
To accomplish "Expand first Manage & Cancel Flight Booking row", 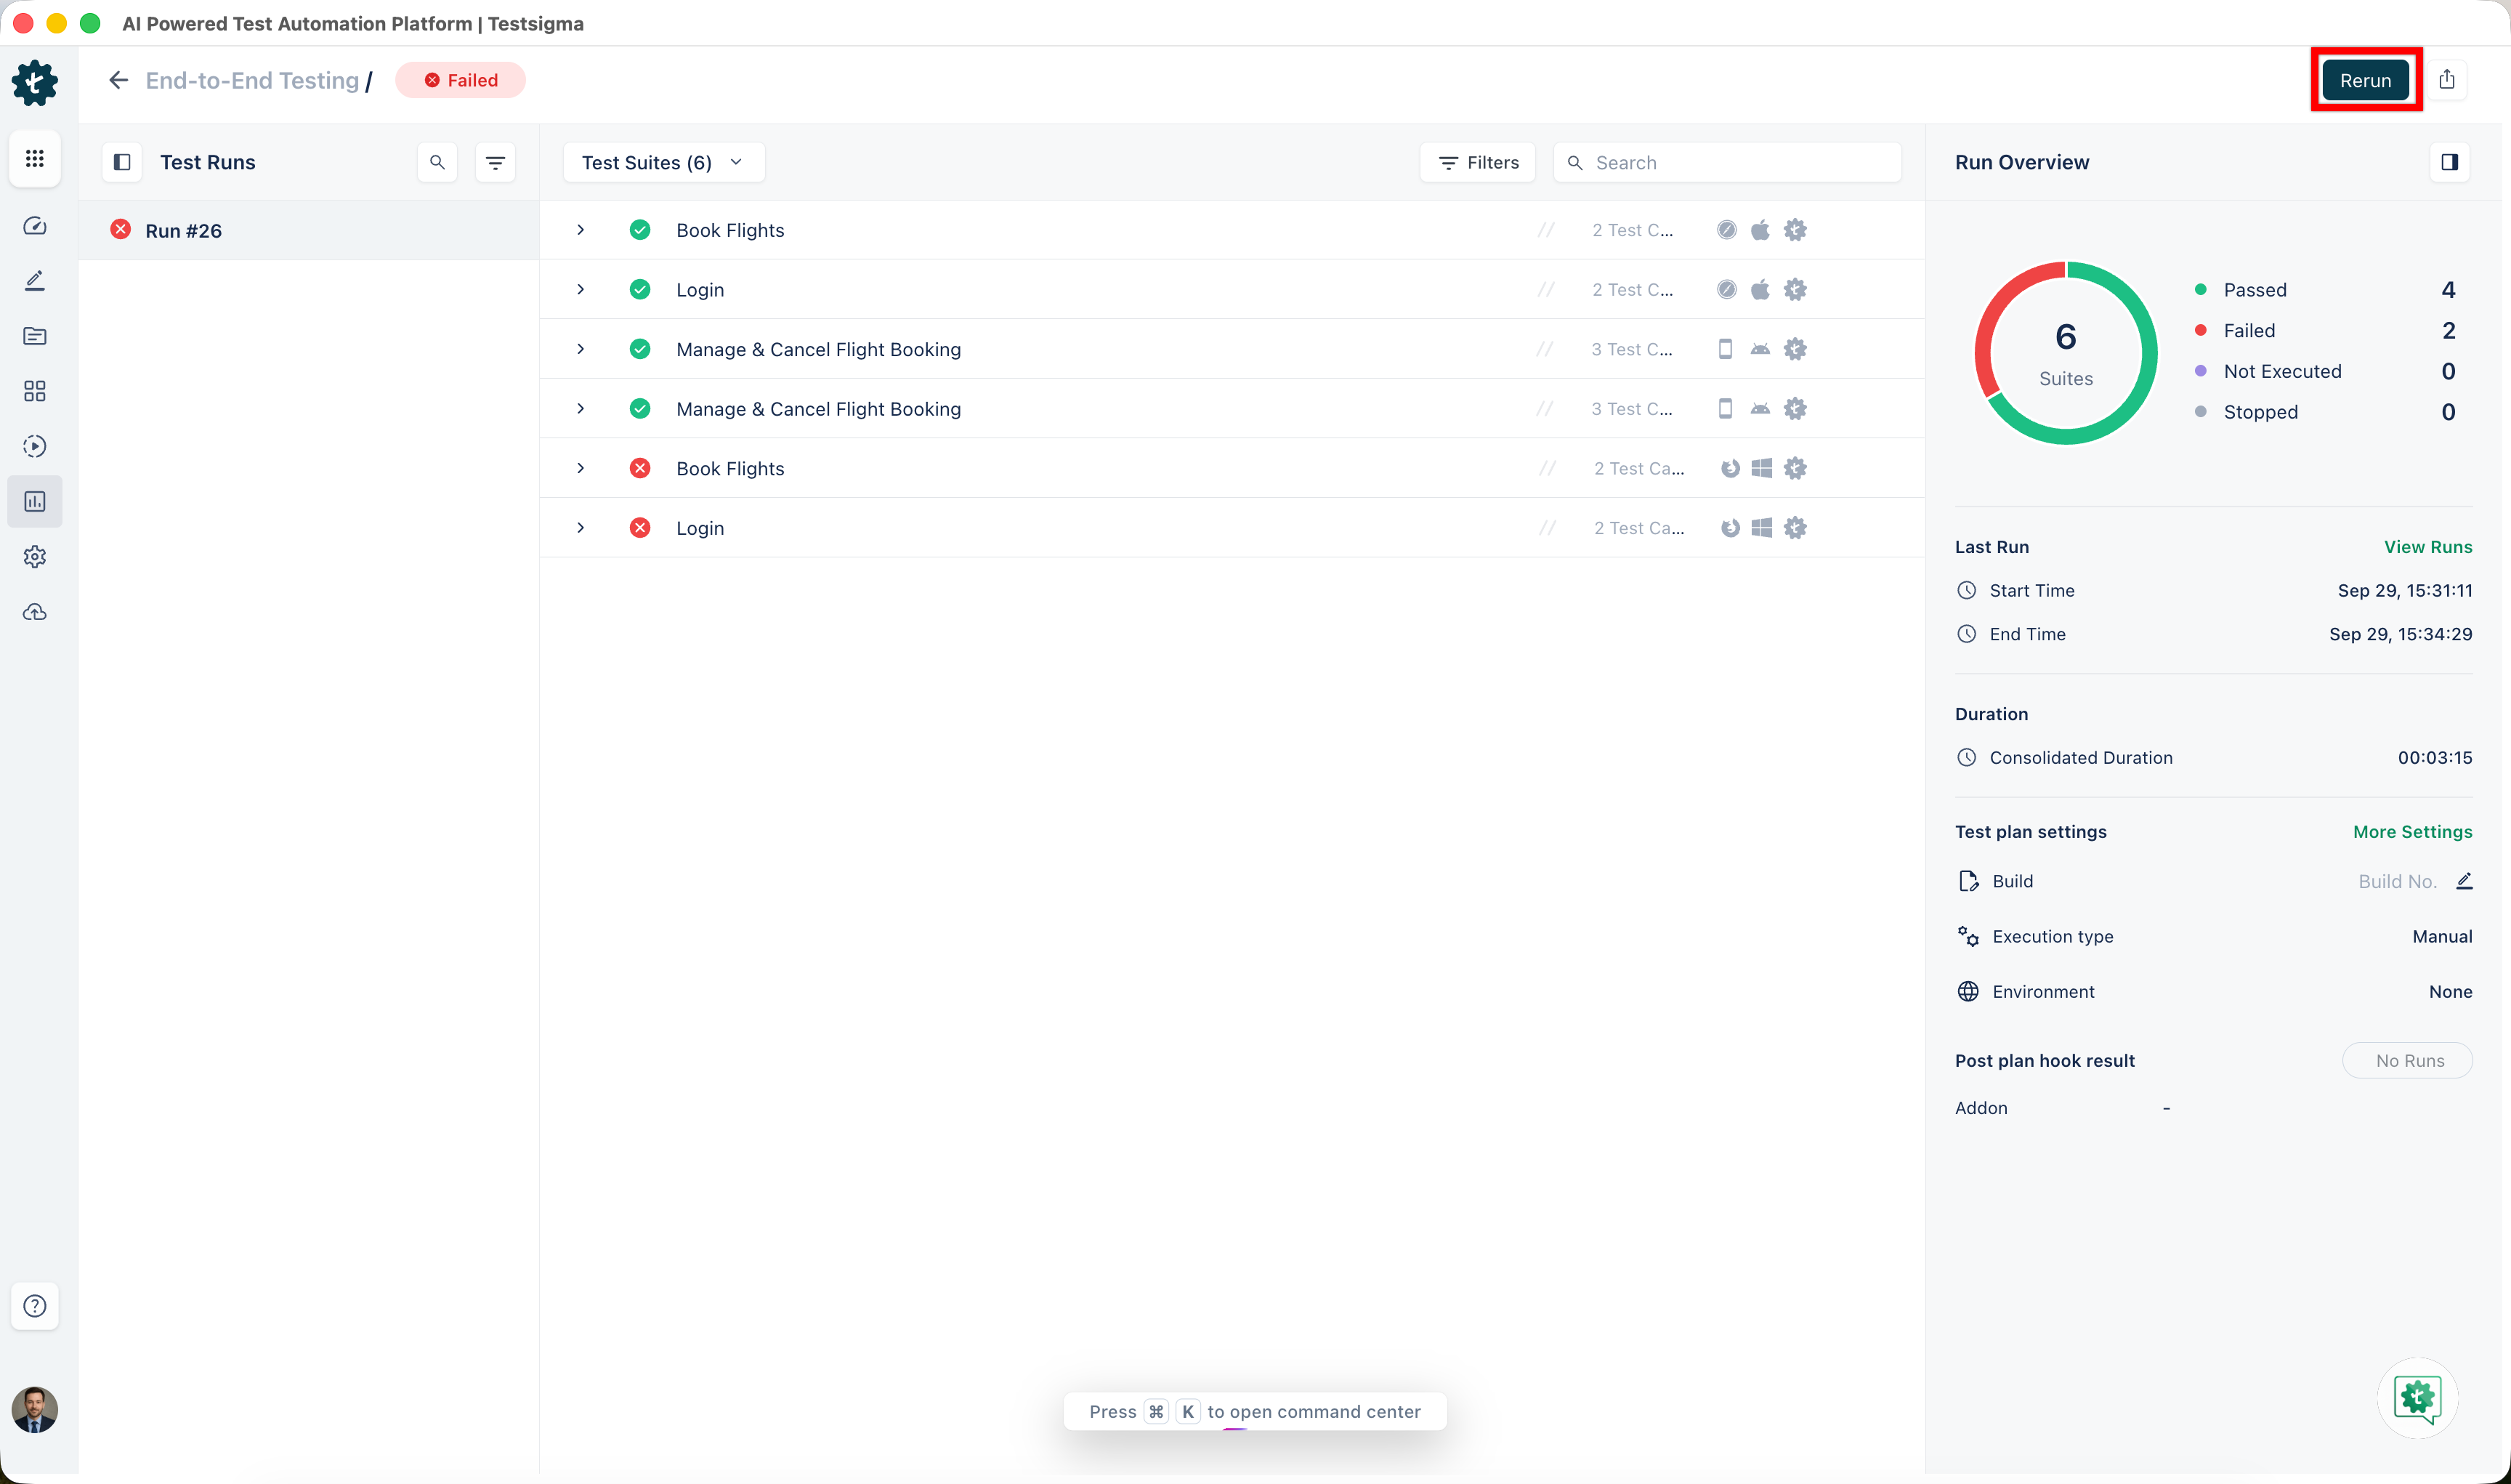I will 581,349.
